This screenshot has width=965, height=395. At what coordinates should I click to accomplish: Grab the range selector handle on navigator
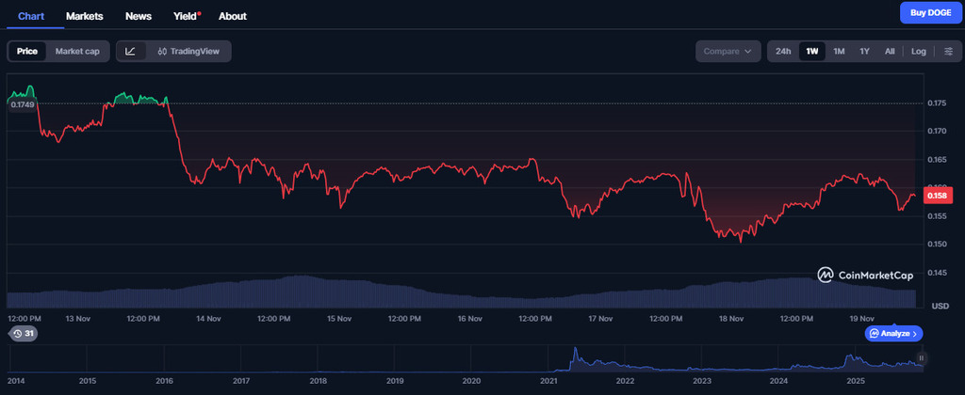point(922,358)
